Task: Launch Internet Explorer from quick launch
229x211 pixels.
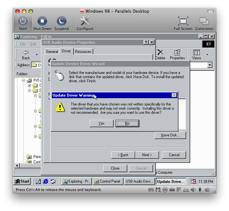Action: [x=45, y=181]
